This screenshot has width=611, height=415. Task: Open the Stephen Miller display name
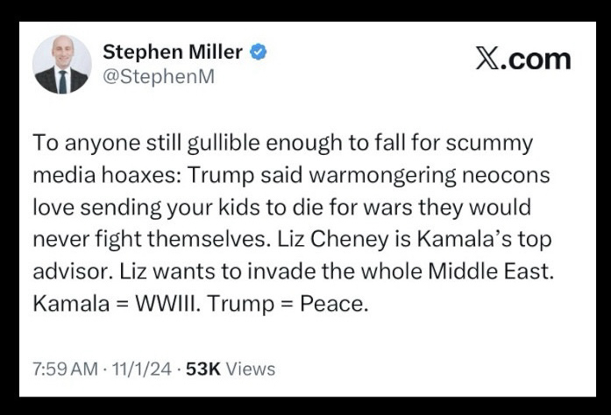(x=173, y=53)
